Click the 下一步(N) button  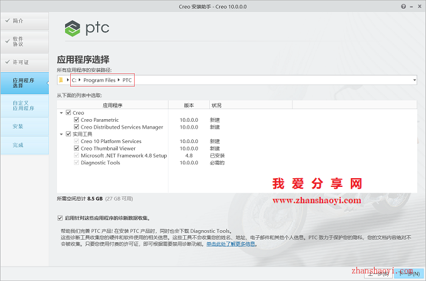[x=409, y=273]
